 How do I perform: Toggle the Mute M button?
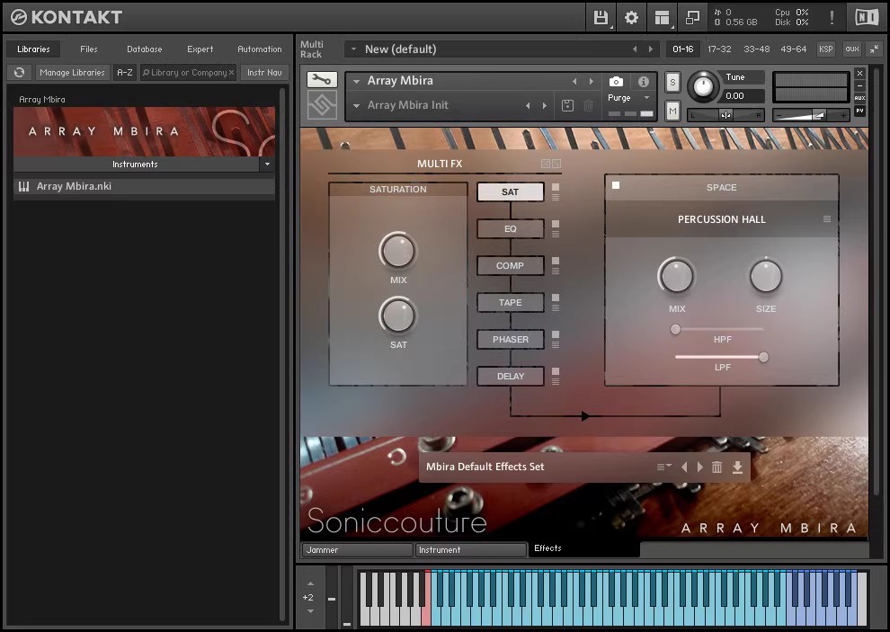pos(672,111)
